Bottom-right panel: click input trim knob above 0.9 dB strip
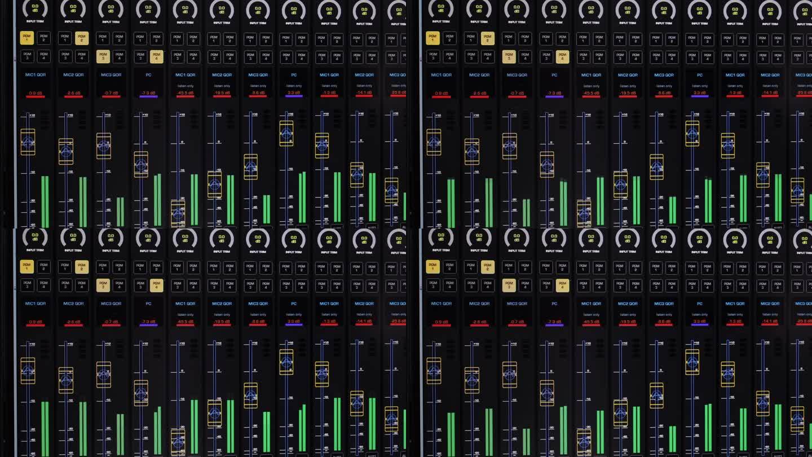Viewport: 812px width, 457px height. tap(441, 239)
